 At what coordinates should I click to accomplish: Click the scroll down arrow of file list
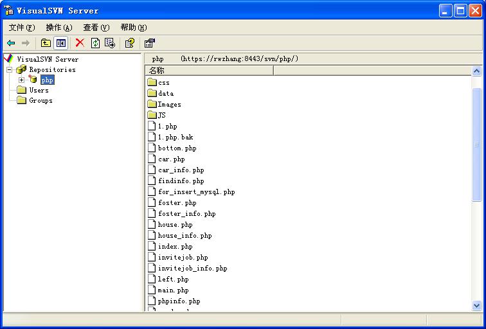point(476,305)
